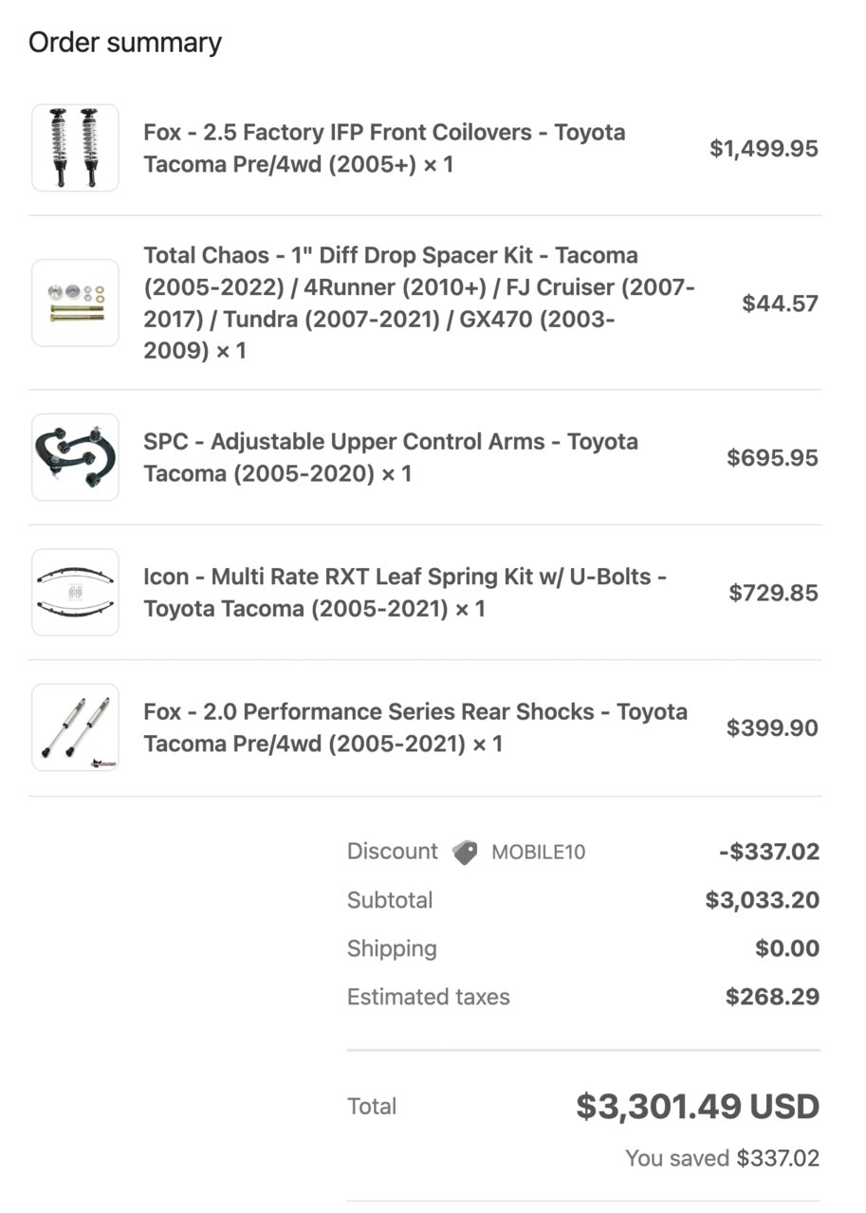Click the -$337.02 discount amount
The height and width of the screenshot is (1213, 866).
point(768,852)
